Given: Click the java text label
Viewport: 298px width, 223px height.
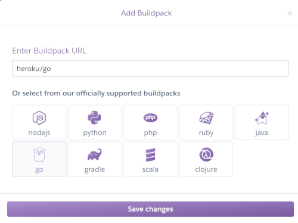Looking at the screenshot, I should click(x=262, y=132).
